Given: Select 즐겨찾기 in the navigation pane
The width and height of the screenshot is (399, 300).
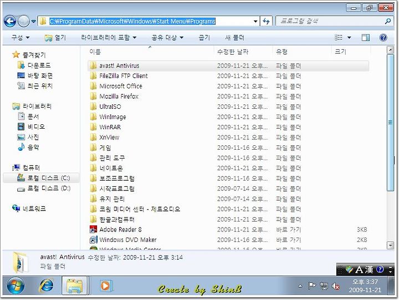Looking at the screenshot, I should point(29,55).
